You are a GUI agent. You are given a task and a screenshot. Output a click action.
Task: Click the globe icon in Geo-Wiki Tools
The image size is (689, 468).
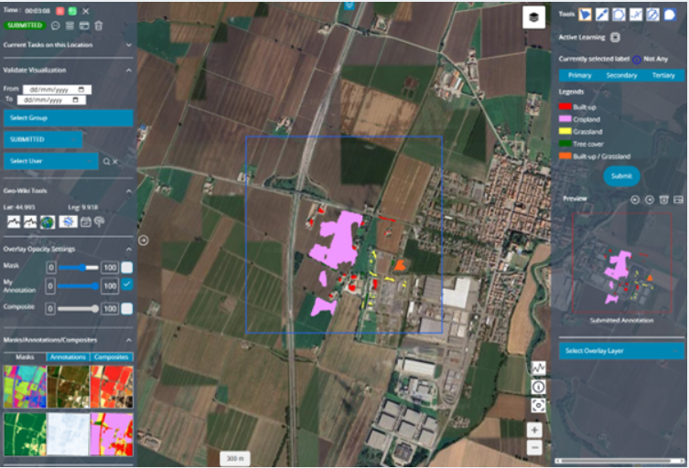(x=46, y=221)
